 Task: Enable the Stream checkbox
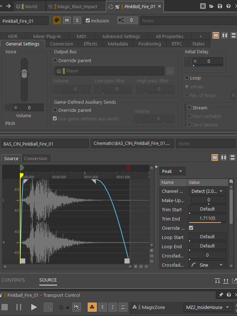click(x=189, y=108)
